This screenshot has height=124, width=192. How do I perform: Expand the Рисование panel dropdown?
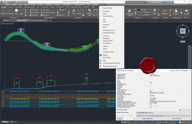(14, 18)
